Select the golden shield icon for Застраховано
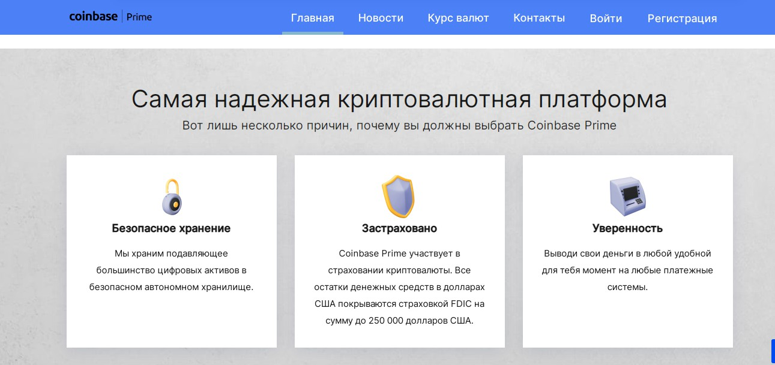This screenshot has height=365, width=775. (399, 196)
